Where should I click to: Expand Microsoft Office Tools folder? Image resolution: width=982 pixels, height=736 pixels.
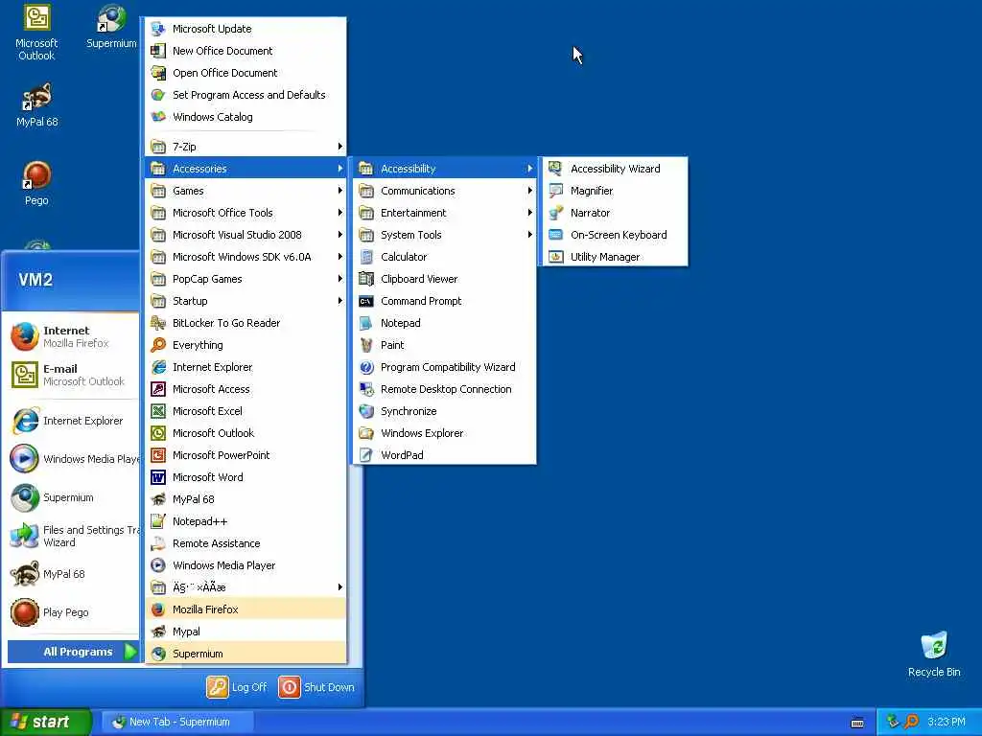coord(245,213)
